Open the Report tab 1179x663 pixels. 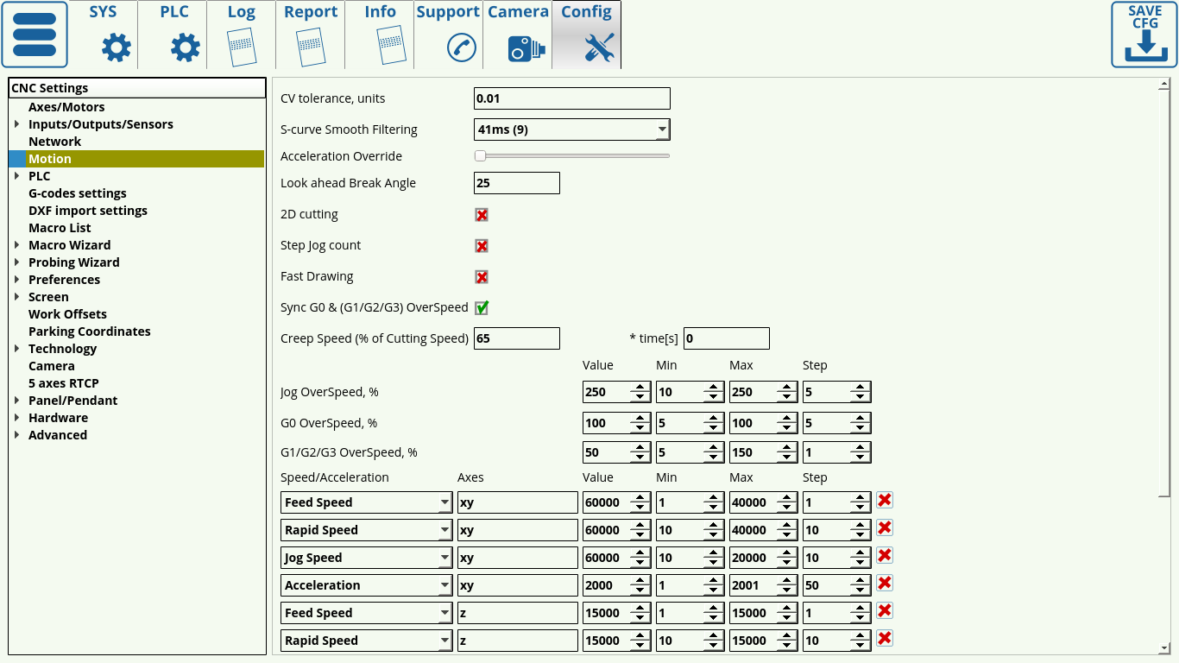pyautogui.click(x=311, y=35)
